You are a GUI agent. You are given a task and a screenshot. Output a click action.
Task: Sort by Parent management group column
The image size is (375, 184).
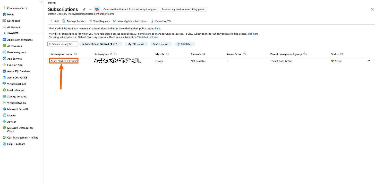pyautogui.click(x=288, y=54)
